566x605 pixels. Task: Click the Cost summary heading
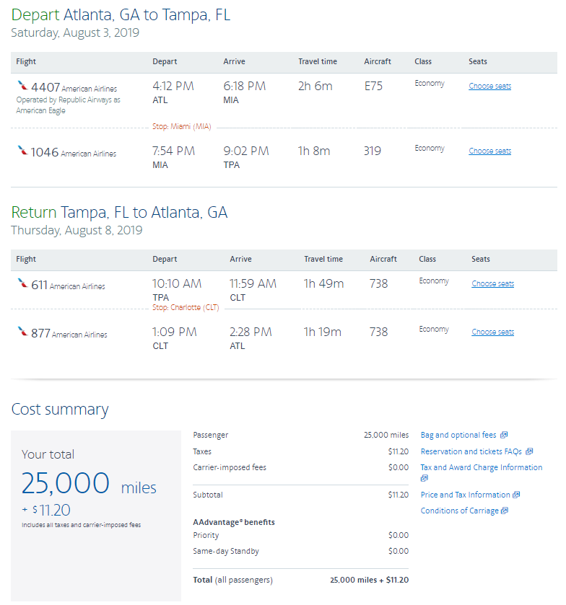click(x=60, y=410)
